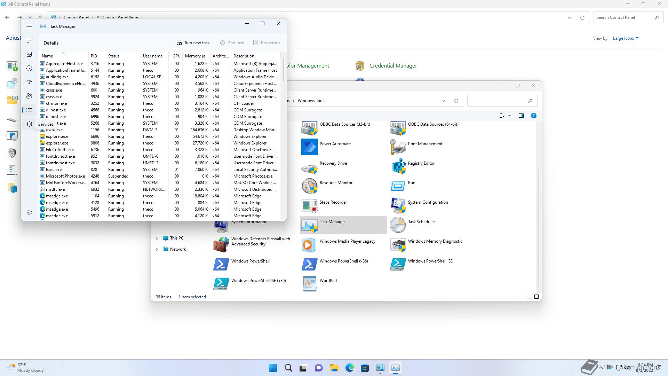Open Windows Start menu
This screenshot has height=376, width=668.
[273, 368]
